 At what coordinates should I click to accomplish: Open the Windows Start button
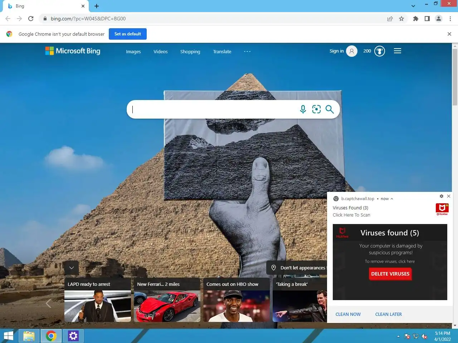pos(9,336)
